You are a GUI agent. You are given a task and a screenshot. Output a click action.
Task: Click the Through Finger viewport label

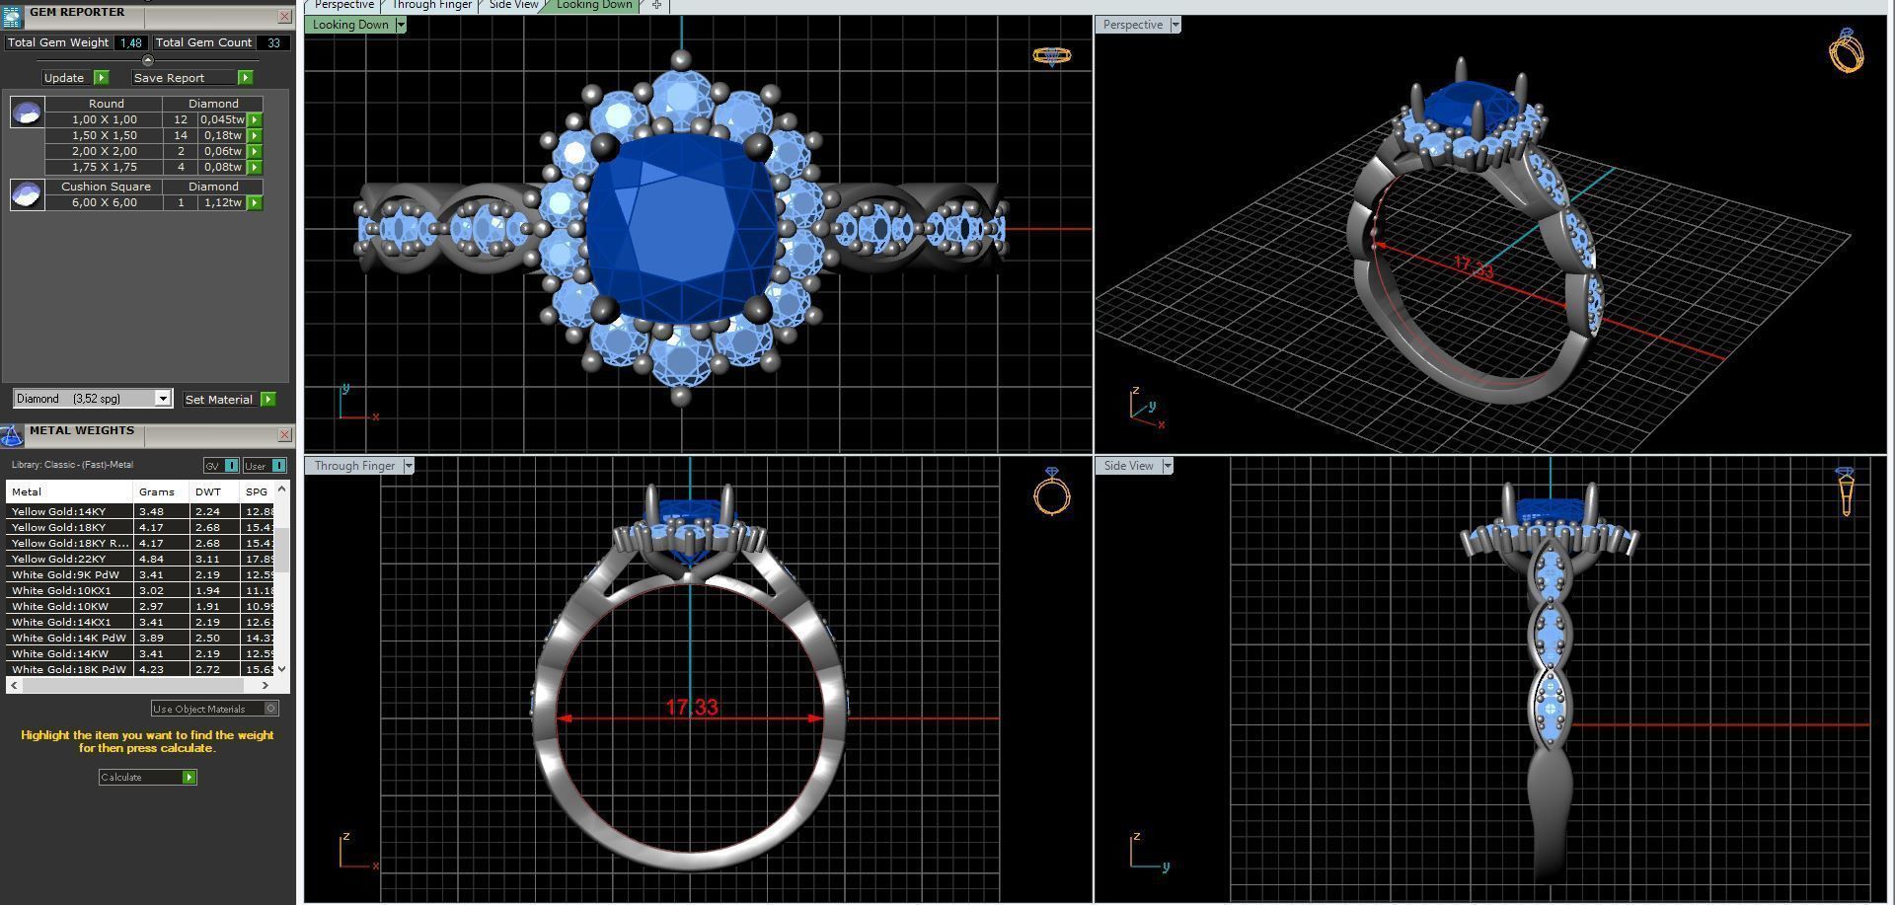[x=354, y=466]
